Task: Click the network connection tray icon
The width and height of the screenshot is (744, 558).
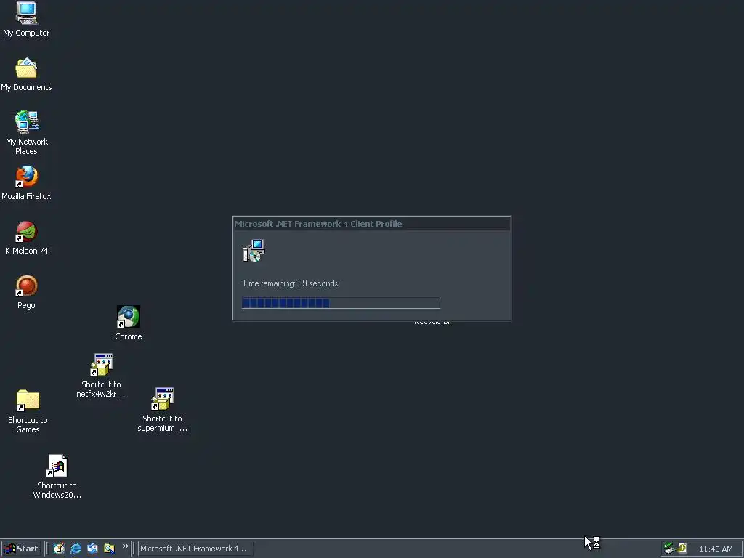Action: click(669, 549)
